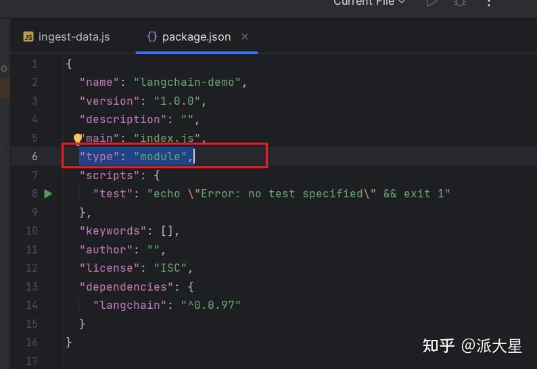Click the "test" key on line 8
This screenshot has width=537, height=369.
(113, 194)
